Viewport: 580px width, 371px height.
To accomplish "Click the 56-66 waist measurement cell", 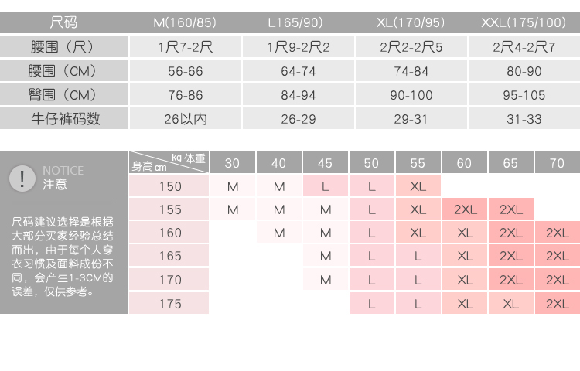I will click(x=185, y=71).
